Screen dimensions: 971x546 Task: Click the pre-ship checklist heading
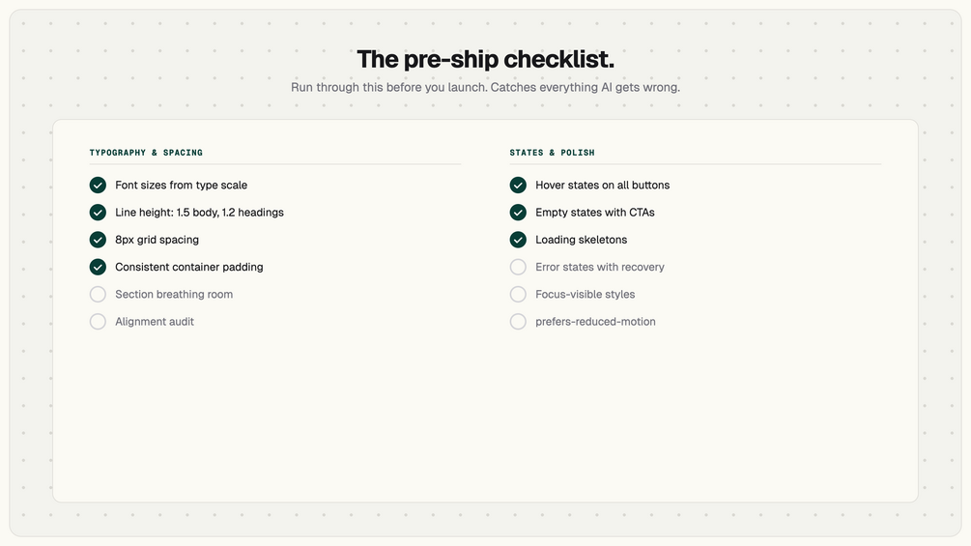point(485,59)
